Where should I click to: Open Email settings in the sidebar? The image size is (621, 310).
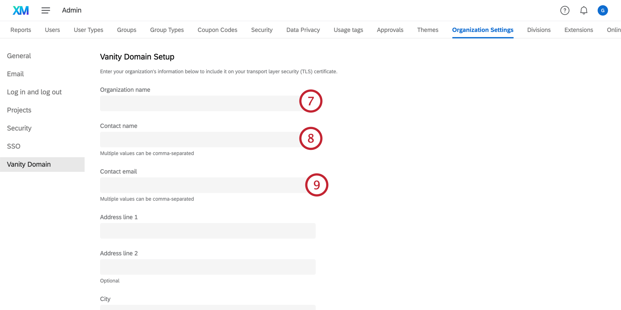15,74
